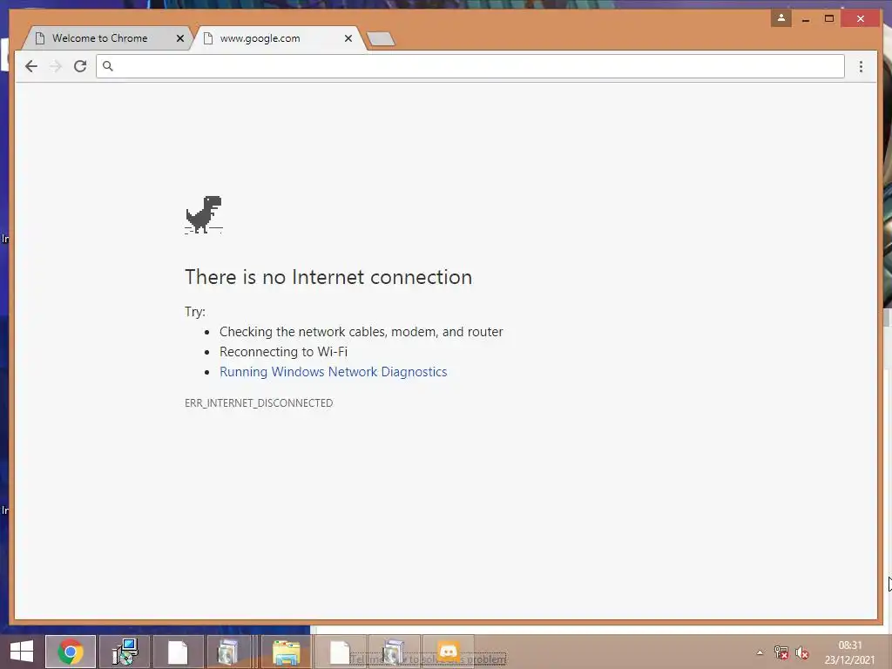Open Discord from the taskbar

[449, 652]
